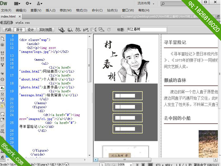221x166 pixels.
Task: Open the style.css related file
Action: (22, 22)
